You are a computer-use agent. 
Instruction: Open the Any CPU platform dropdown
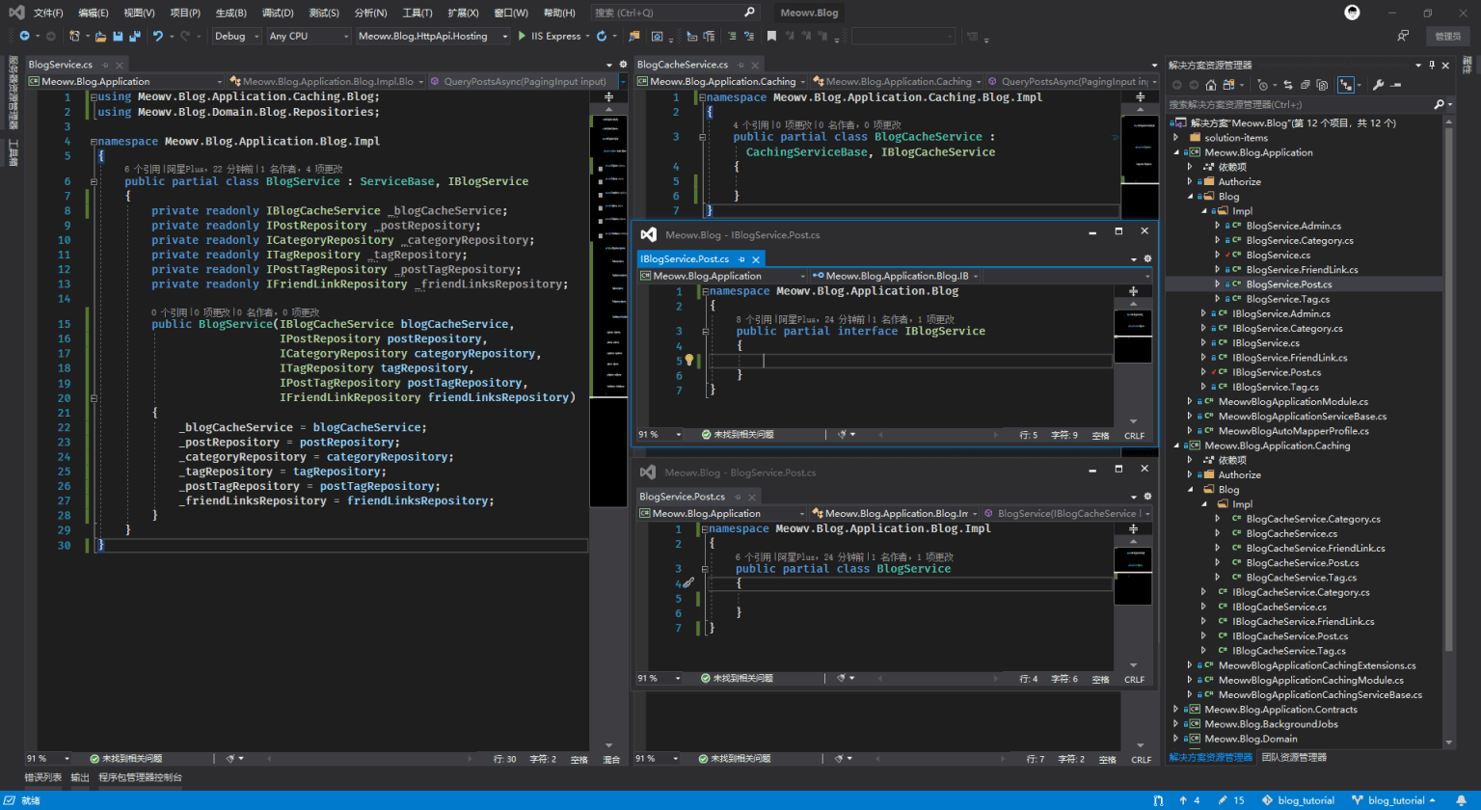click(309, 36)
